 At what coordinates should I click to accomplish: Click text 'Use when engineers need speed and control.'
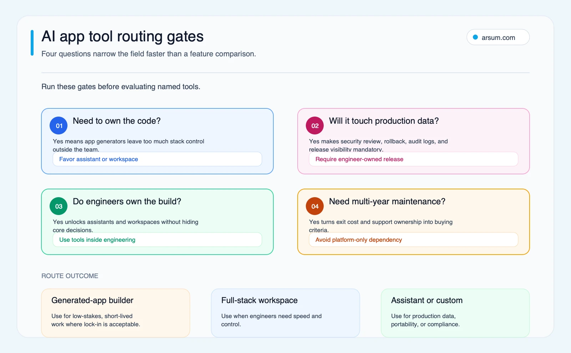(x=271, y=320)
